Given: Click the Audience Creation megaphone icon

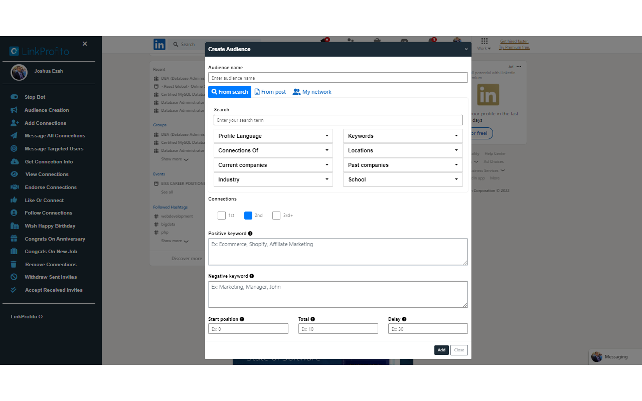Looking at the screenshot, I should tap(14, 110).
